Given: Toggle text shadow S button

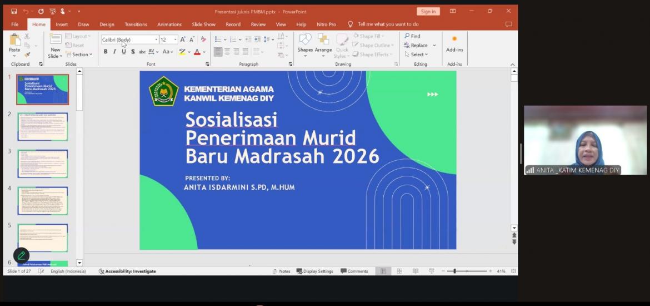Looking at the screenshot, I should [133, 52].
